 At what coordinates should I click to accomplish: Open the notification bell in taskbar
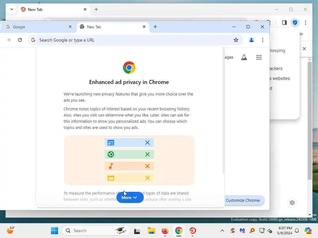pos(297,231)
